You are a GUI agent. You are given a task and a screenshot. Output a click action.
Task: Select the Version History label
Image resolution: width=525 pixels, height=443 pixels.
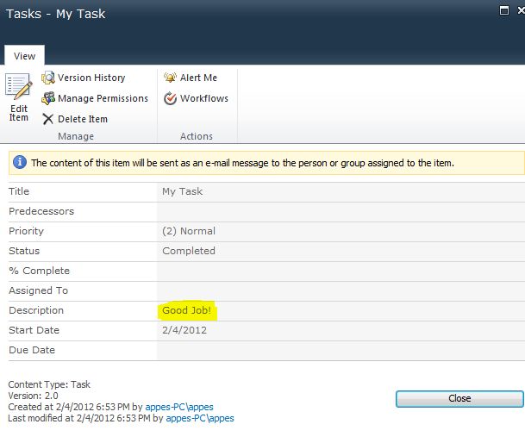click(x=91, y=78)
